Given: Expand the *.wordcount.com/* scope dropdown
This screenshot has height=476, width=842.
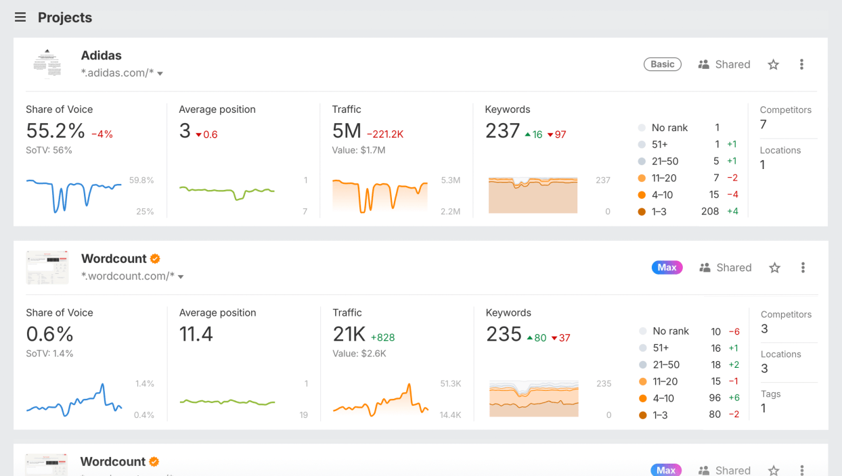Looking at the screenshot, I should tap(181, 277).
